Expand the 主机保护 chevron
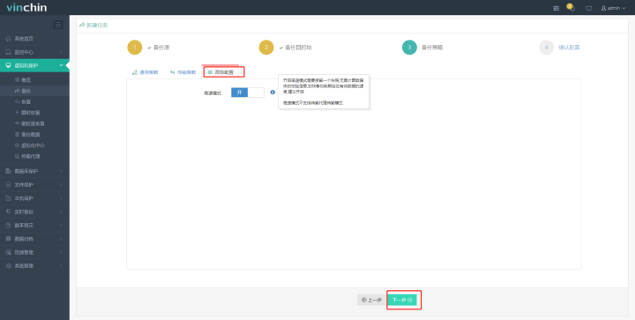Image resolution: width=635 pixels, height=320 pixels. (x=62, y=198)
